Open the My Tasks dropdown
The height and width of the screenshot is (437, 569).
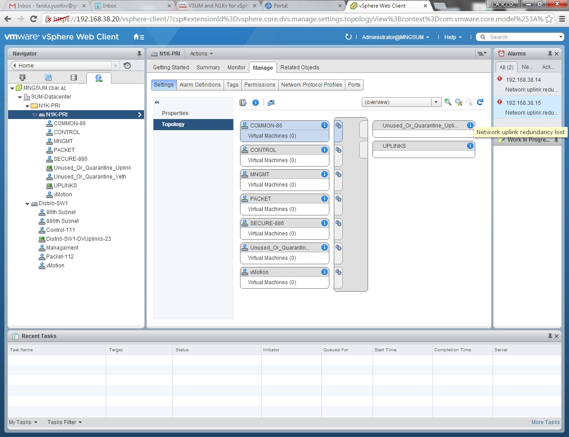pos(23,422)
